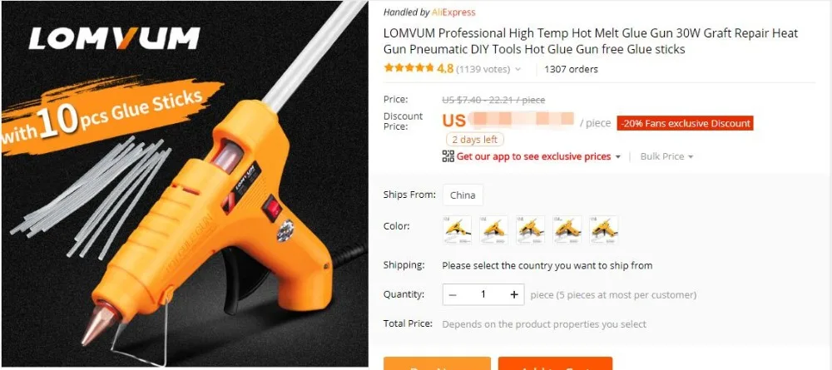Click the five-star rating icons

pos(409,68)
